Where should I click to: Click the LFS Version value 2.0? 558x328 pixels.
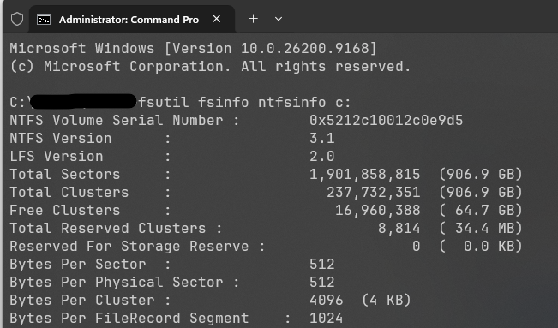tap(321, 157)
